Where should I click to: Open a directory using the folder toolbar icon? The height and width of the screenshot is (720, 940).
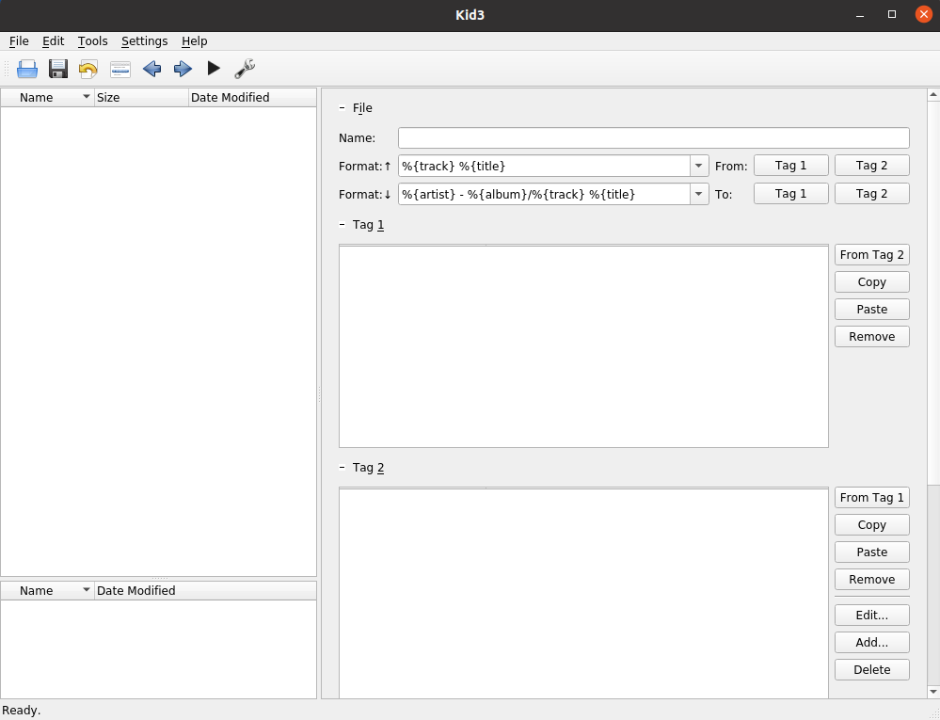pos(26,68)
